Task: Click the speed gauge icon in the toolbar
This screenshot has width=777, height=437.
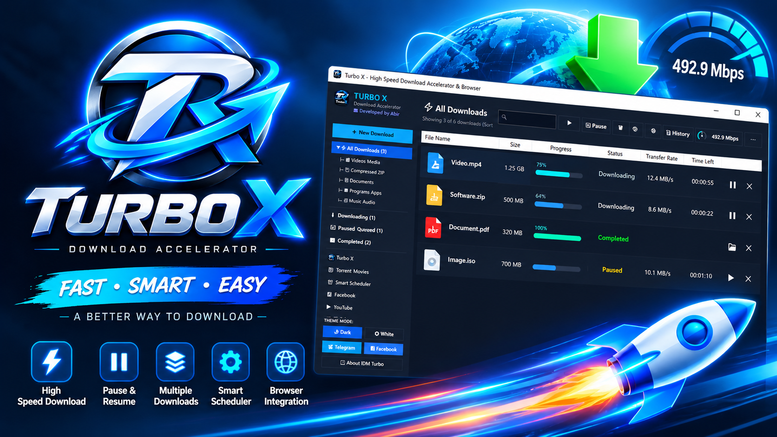Action: (702, 136)
